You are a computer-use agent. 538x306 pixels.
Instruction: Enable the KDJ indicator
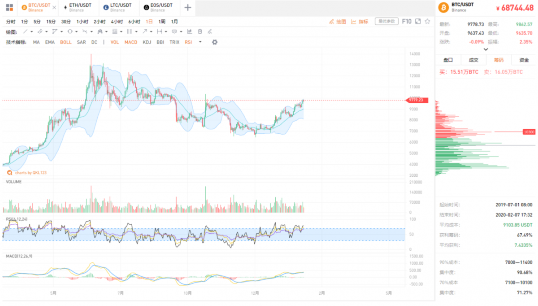coord(147,42)
